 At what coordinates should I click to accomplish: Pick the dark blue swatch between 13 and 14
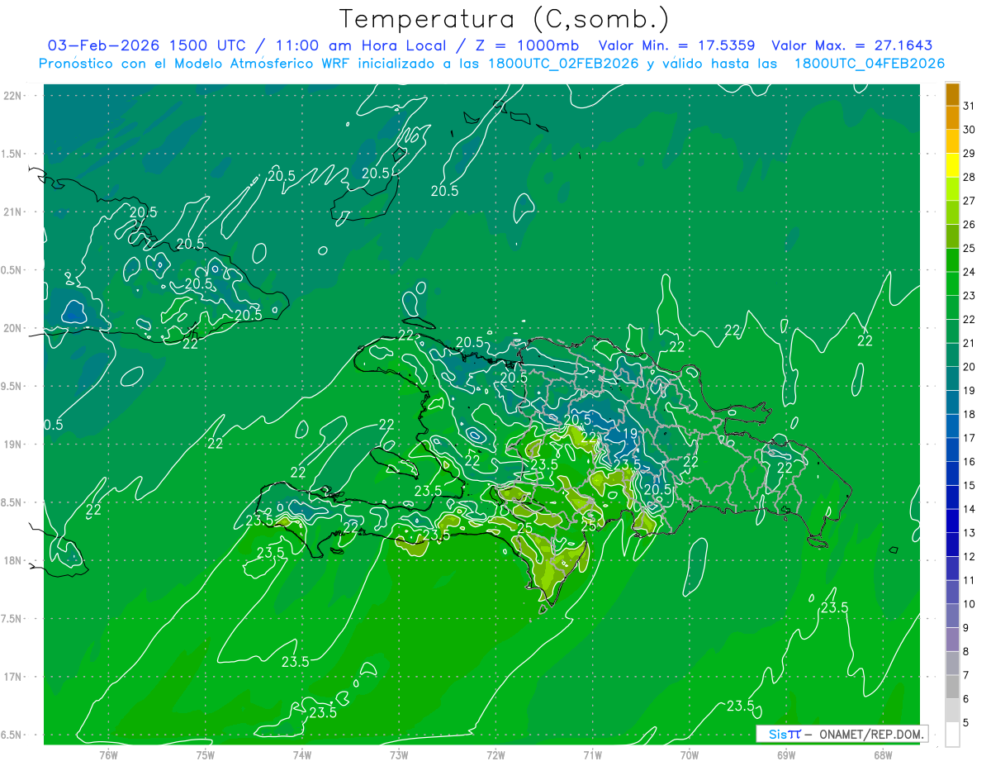pos(952,521)
